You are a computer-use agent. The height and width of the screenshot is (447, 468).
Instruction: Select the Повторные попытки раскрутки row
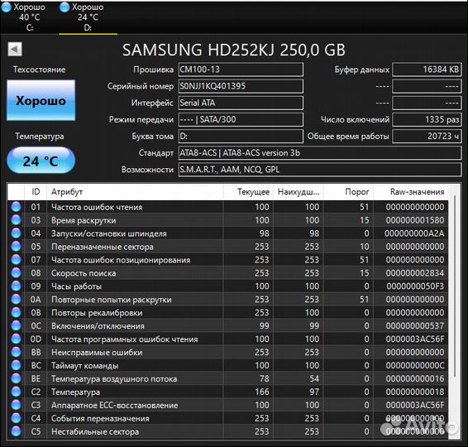coord(228,299)
